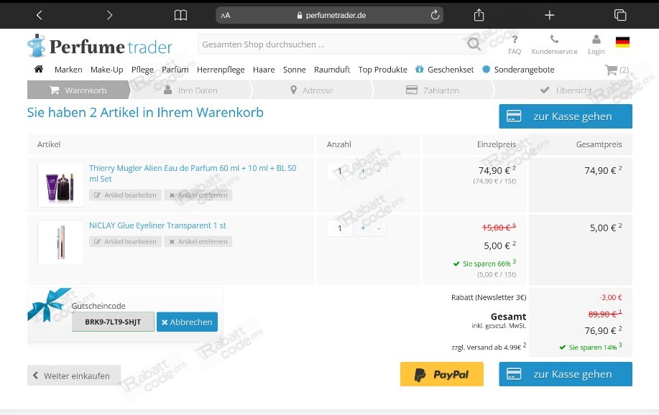Click Artikel entfernen for Thierry Mugler set
Image resolution: width=659 pixels, height=415 pixels.
pos(198,195)
